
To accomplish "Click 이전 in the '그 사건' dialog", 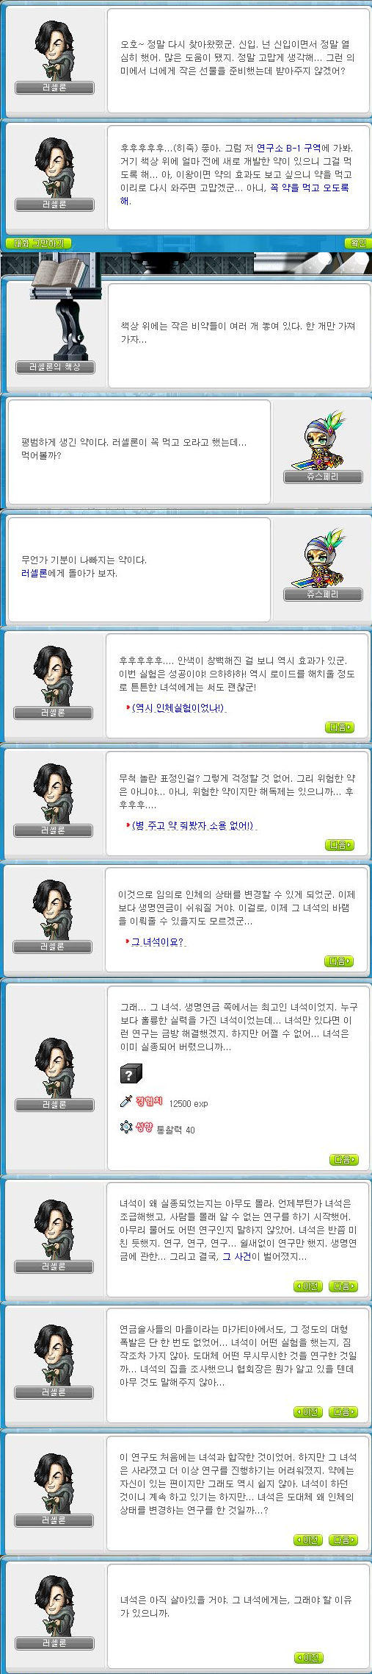I will click(308, 1286).
